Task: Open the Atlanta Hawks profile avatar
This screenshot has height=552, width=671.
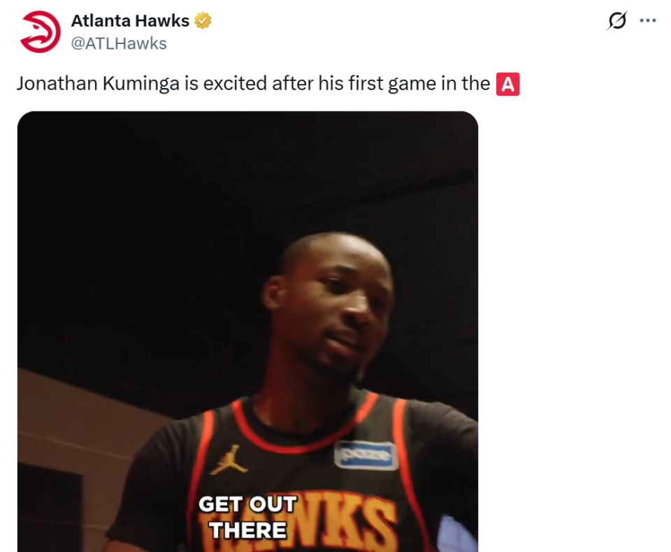Action: 40,32
